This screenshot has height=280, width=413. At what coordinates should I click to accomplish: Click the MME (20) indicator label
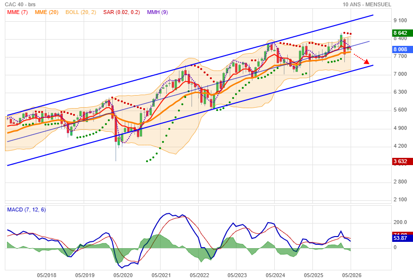click(46, 13)
